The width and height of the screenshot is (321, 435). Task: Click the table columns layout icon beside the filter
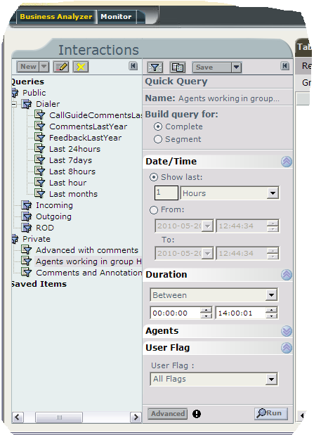pyautogui.click(x=178, y=67)
